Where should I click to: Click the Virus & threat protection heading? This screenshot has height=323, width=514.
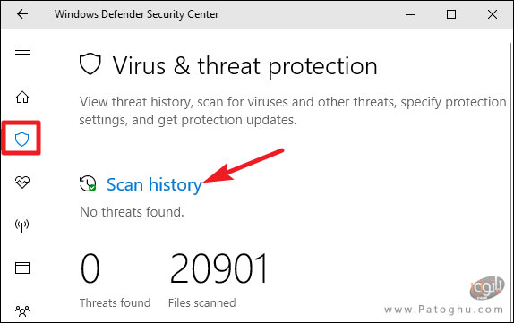(x=244, y=66)
